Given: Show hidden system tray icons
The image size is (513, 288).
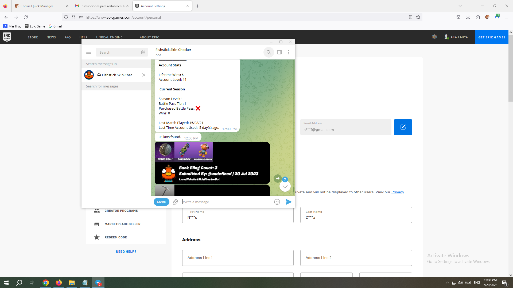Looking at the screenshot, I should pos(448,283).
